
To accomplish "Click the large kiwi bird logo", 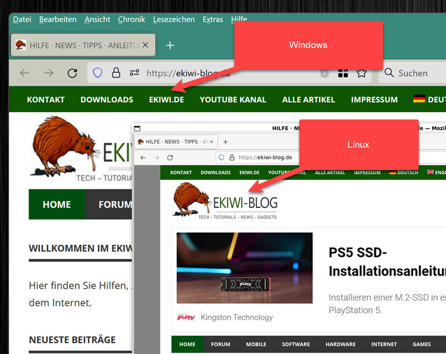I will (66, 146).
